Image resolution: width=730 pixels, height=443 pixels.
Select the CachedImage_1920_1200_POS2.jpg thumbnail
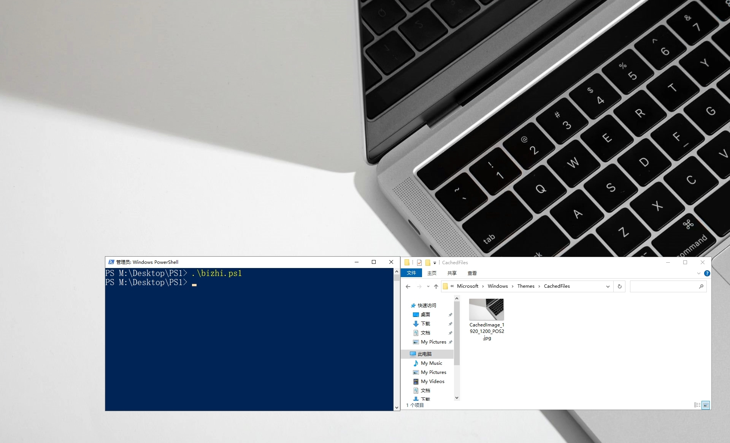click(x=486, y=310)
